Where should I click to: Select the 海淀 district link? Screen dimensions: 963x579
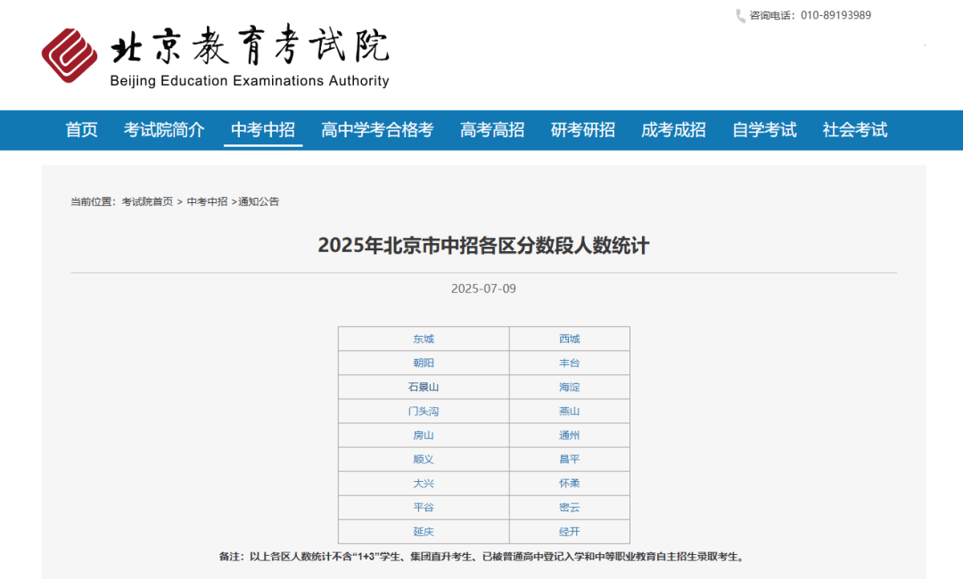pos(570,387)
